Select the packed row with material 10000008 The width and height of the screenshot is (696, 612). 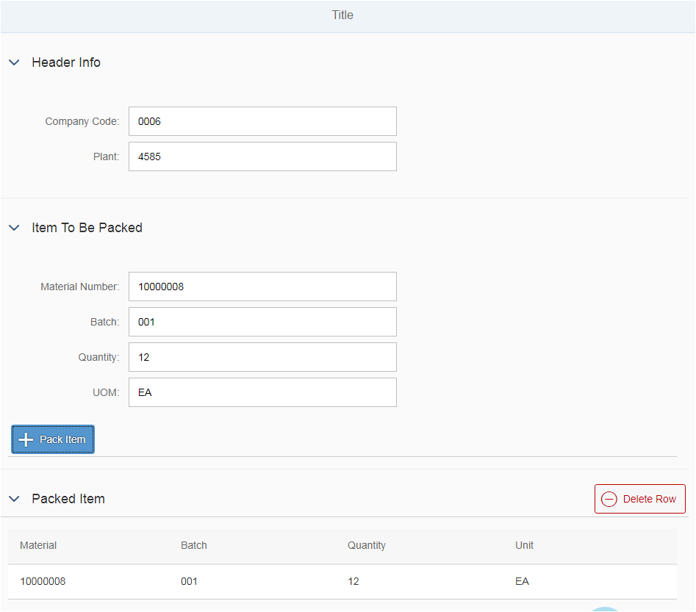[342, 582]
